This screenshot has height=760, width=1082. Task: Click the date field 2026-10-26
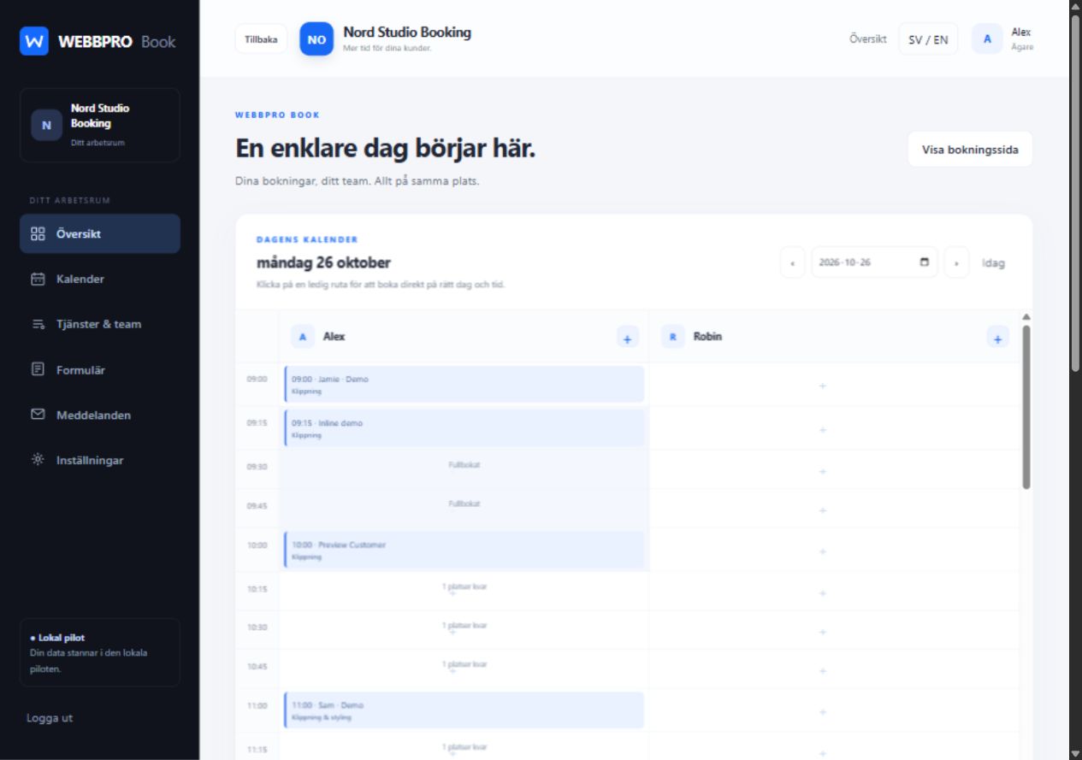[x=874, y=262]
